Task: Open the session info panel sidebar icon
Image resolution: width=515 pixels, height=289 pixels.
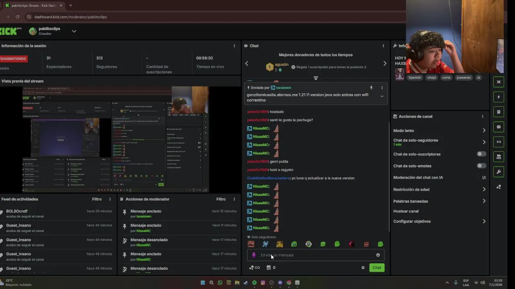Action: point(499,82)
